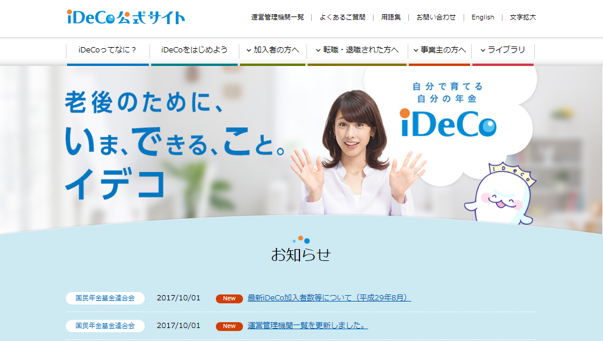Expand the 転職・退職された方へ dropdown menu
This screenshot has width=603, height=341.
click(357, 50)
